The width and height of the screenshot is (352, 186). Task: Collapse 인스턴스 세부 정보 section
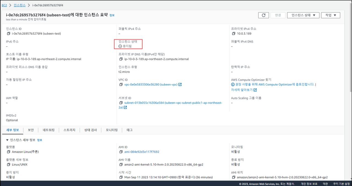coord(7,140)
